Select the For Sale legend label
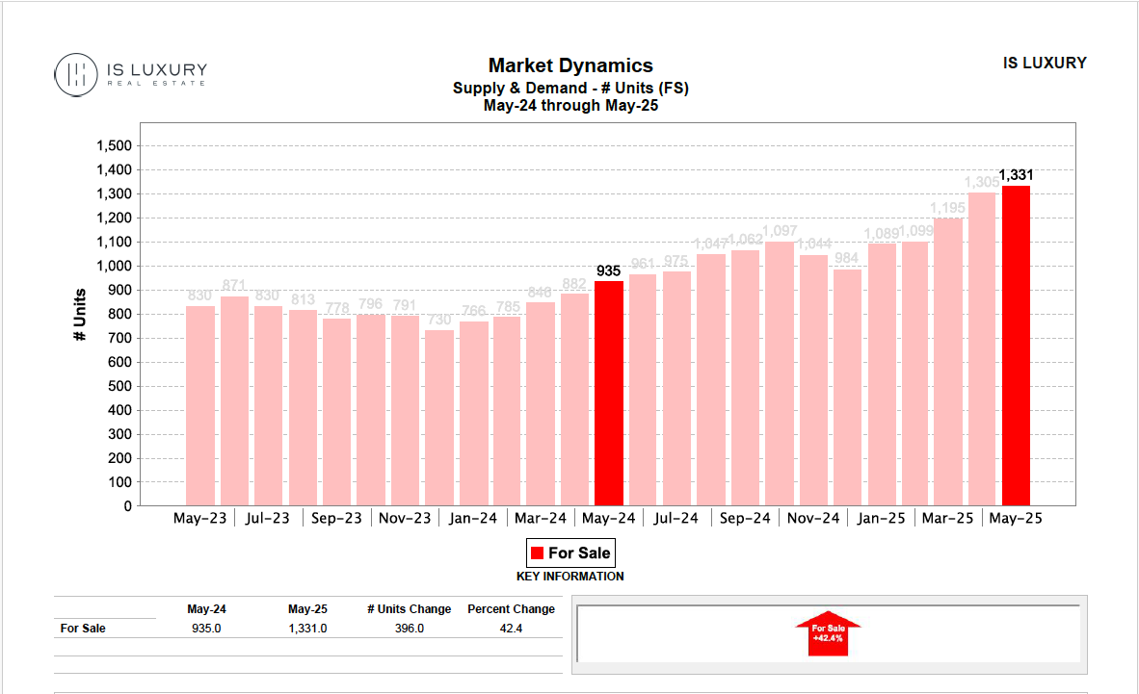 pyautogui.click(x=579, y=553)
